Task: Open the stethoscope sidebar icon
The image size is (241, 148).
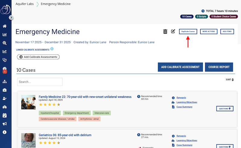Action: pyautogui.click(x=5, y=60)
